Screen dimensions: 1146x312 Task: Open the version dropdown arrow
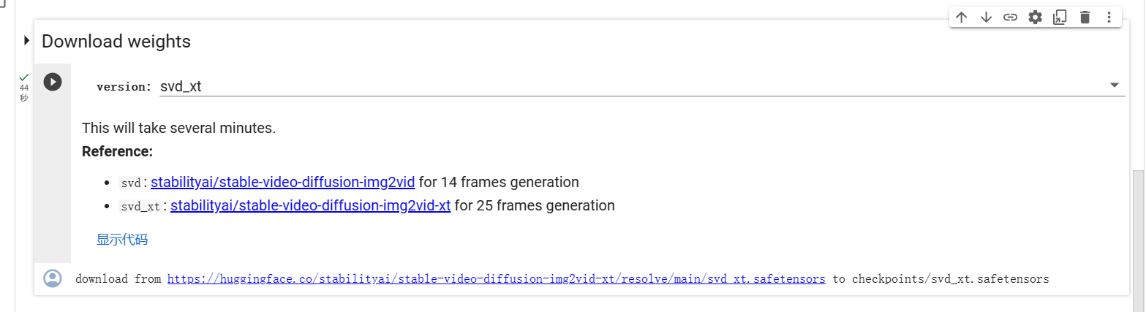tap(1115, 85)
